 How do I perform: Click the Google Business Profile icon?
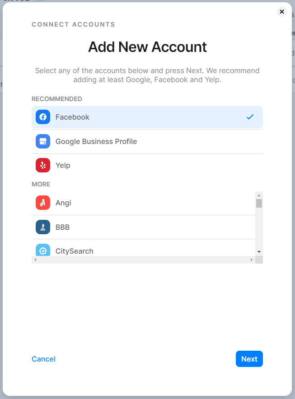click(x=43, y=141)
